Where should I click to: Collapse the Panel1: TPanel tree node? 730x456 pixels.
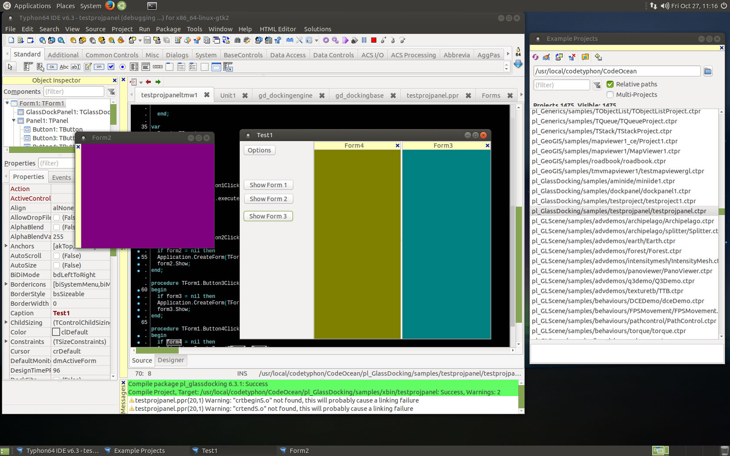[14, 121]
